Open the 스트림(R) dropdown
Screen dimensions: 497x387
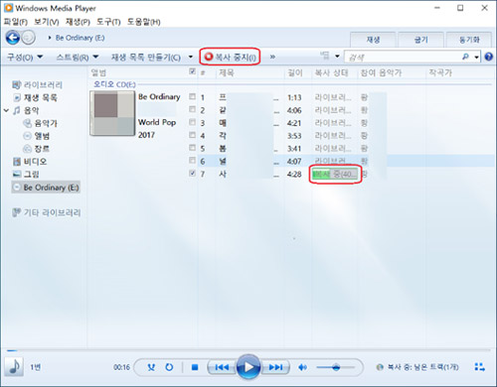78,58
